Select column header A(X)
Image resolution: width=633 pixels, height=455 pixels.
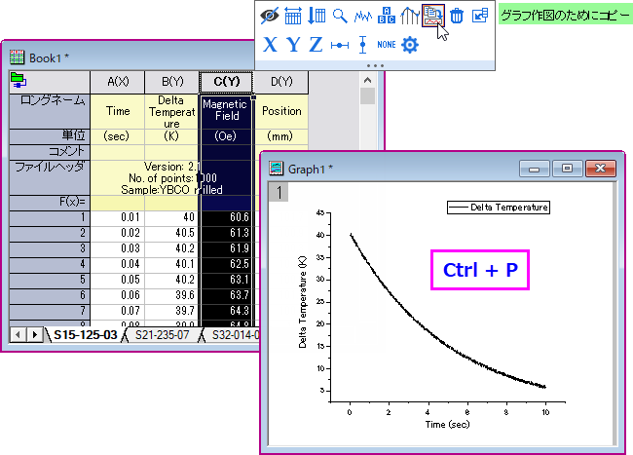click(x=118, y=82)
